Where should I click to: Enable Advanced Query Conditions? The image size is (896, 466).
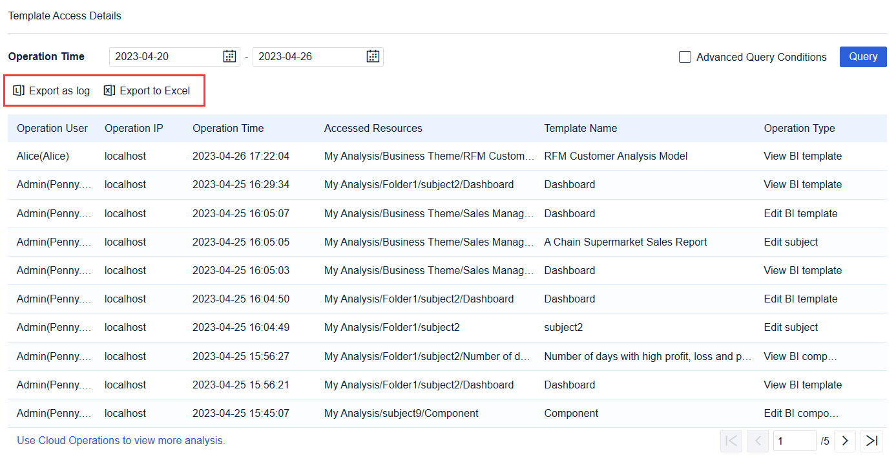click(x=685, y=57)
